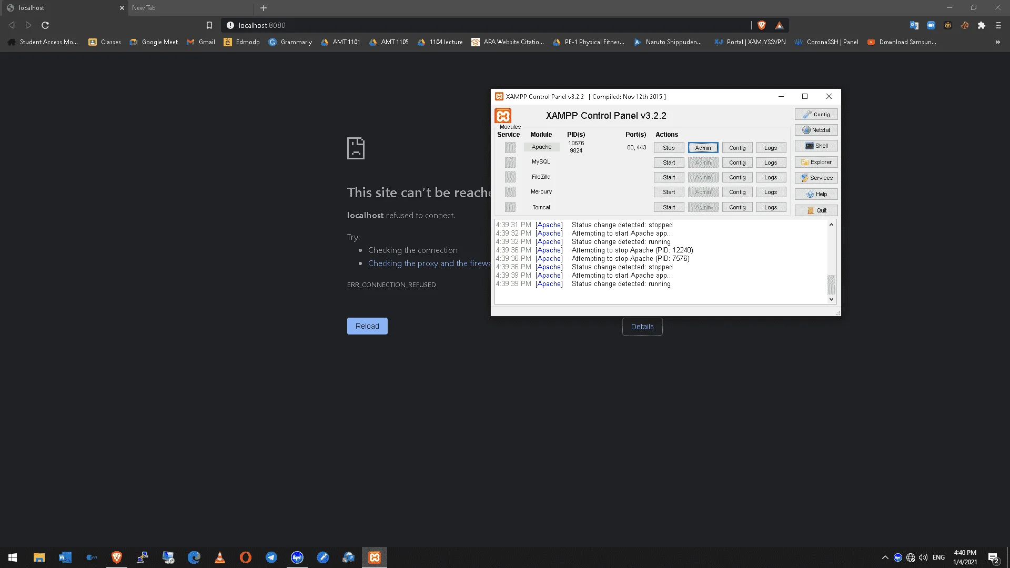Open Telegram from taskbar
Screen dimensions: 1010x568
(271, 557)
